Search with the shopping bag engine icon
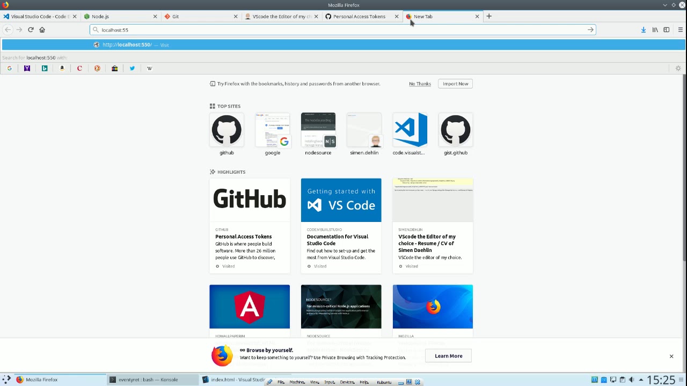 [x=114, y=68]
